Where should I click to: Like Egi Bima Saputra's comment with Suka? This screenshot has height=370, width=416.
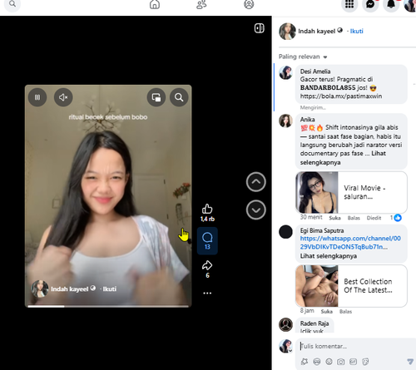tap(326, 312)
